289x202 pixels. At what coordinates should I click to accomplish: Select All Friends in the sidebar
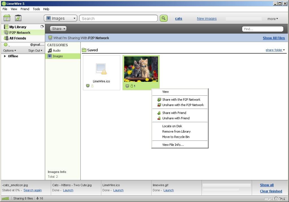tap(23, 38)
